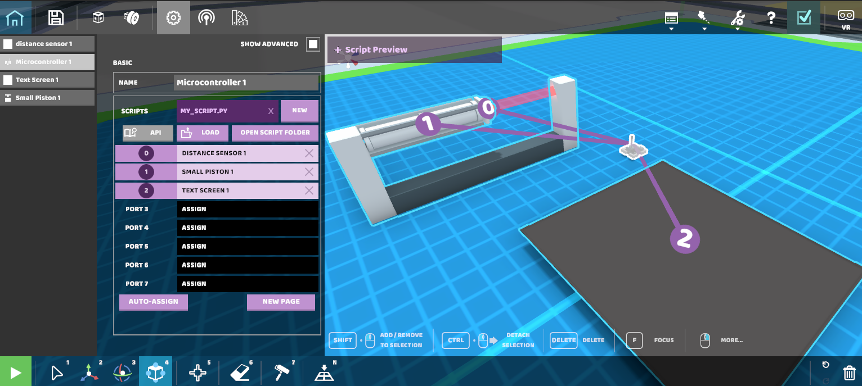Assign a device to Port 7
The image size is (862, 386).
tap(248, 284)
